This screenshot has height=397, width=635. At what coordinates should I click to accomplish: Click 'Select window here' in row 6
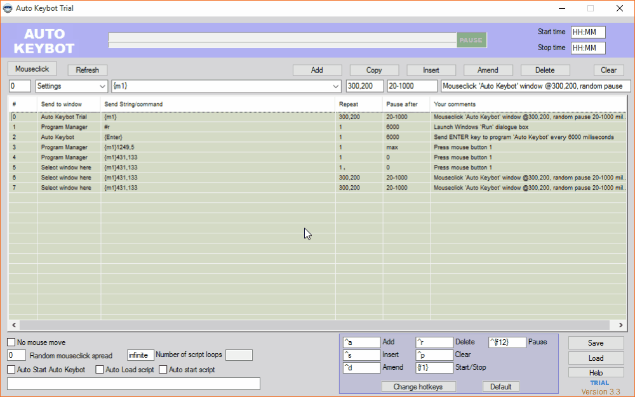point(66,178)
